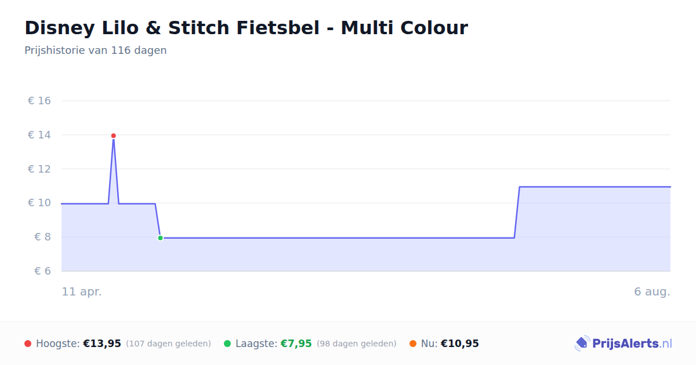Click the € 14 axis label
Image resolution: width=696 pixels, height=365 pixels.
(39, 135)
